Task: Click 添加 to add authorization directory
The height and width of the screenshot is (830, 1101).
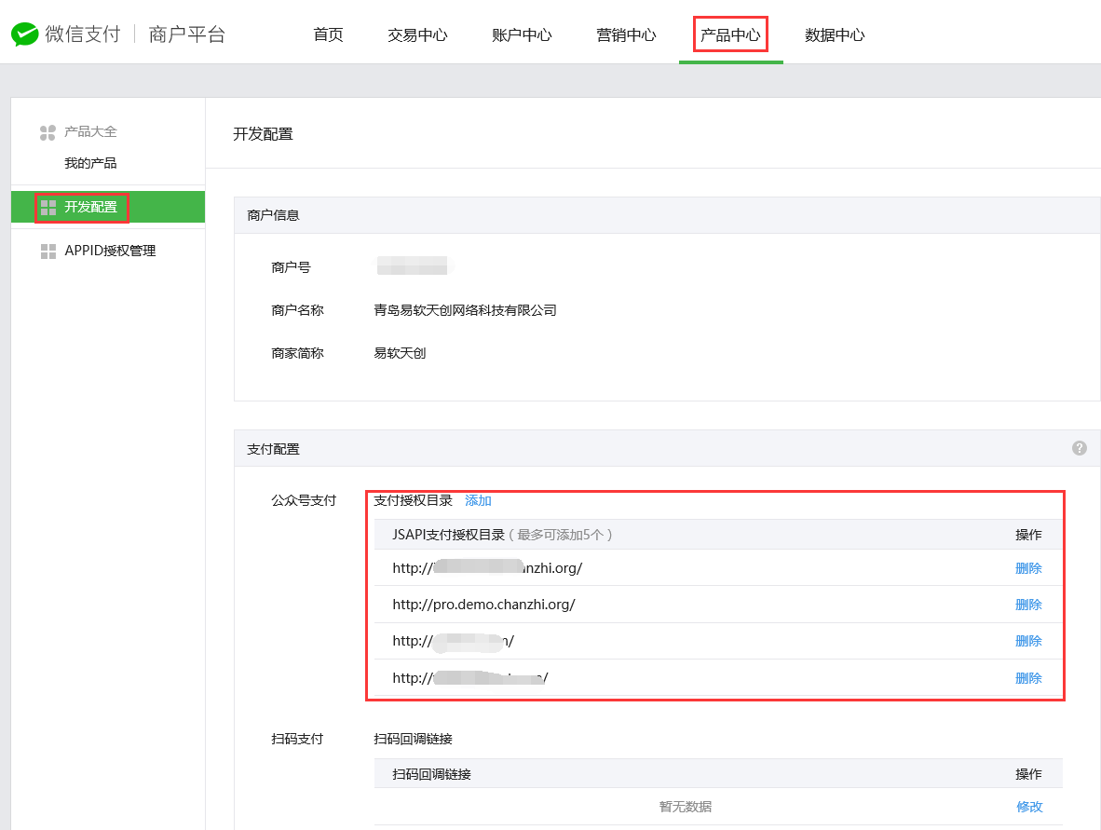Action: (x=478, y=500)
